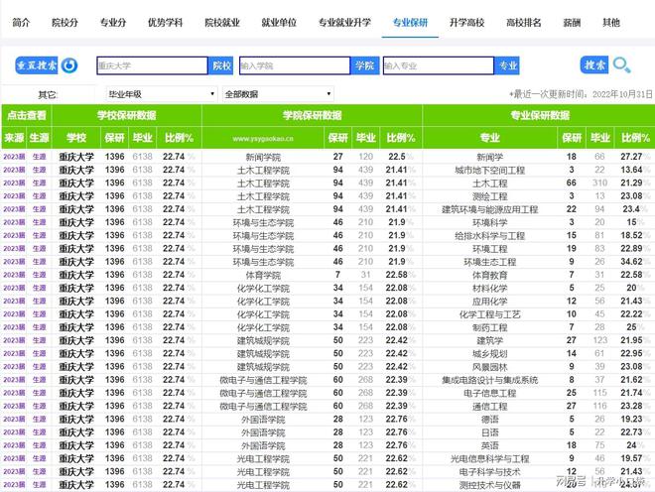Switch to the 高校排名 tab
This screenshot has width=655, height=492.
click(523, 23)
